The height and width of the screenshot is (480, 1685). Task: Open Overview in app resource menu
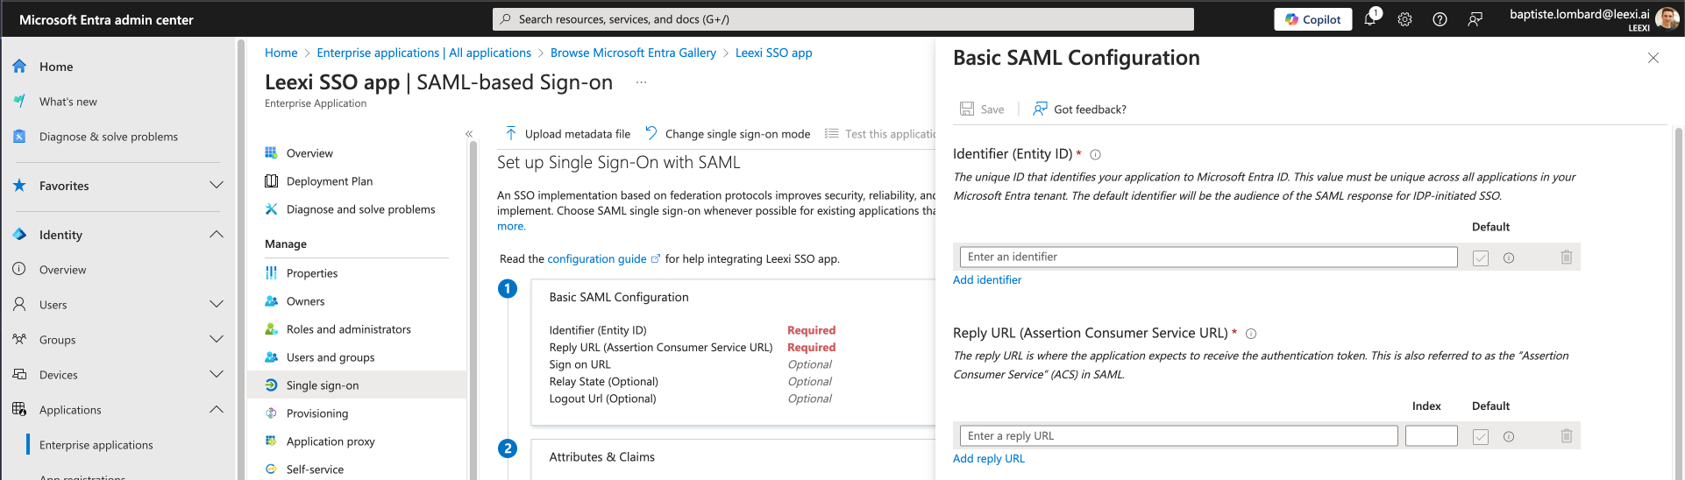(309, 153)
